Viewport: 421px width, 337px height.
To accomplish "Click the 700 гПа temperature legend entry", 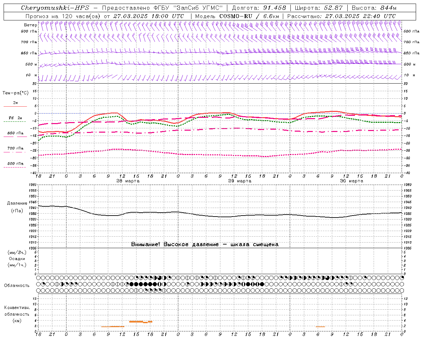I will 15,148.
